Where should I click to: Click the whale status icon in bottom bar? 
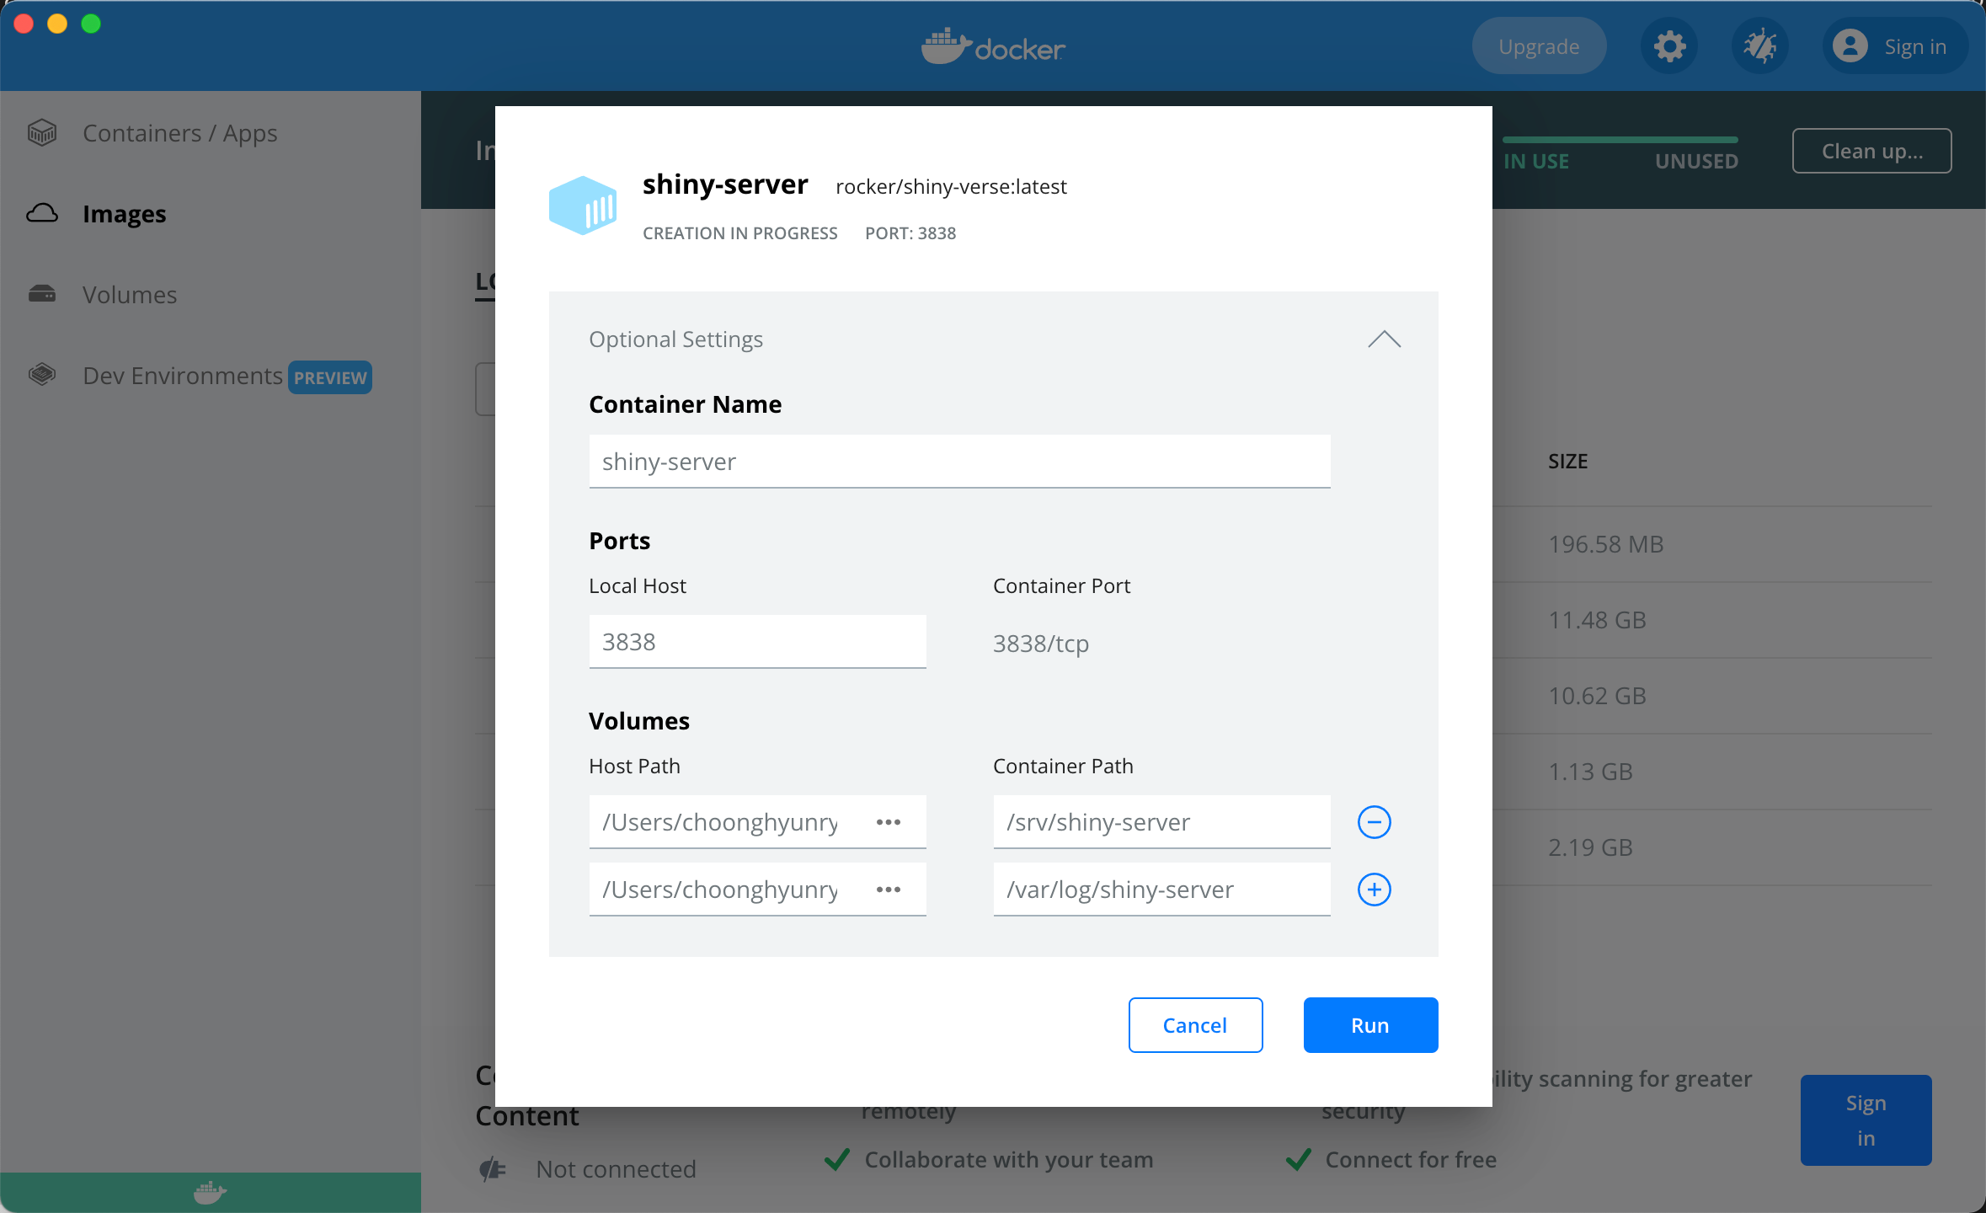click(x=210, y=1193)
